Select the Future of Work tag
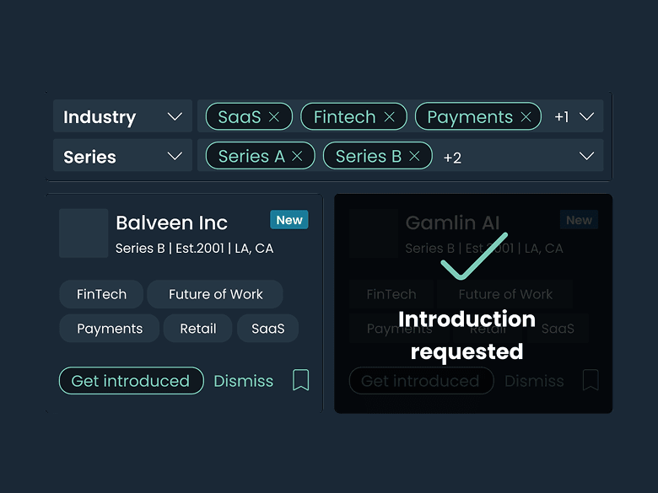The height and width of the screenshot is (493, 658). pos(215,294)
